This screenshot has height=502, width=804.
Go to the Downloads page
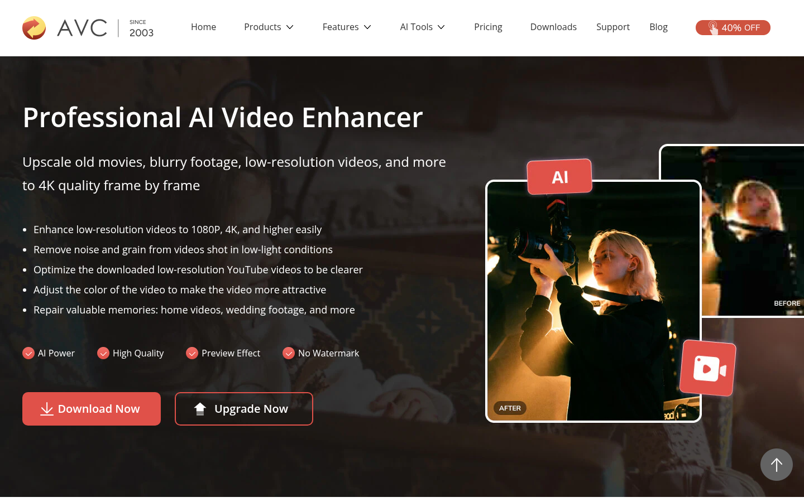pos(553,27)
